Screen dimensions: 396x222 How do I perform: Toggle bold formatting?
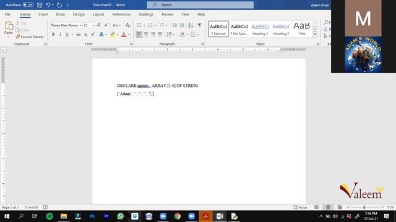(x=53, y=35)
